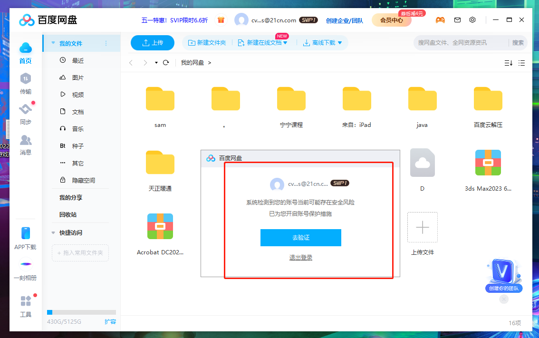Go back with the left arrow

point(131,63)
